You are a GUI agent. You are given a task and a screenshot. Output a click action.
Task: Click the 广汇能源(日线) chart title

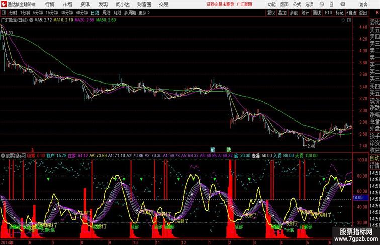[14, 20]
